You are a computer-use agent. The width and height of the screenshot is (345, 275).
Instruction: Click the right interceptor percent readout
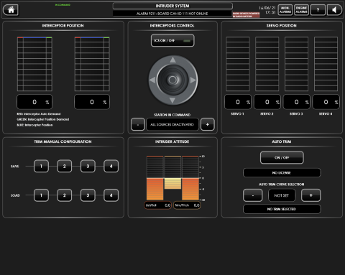[x=92, y=102]
